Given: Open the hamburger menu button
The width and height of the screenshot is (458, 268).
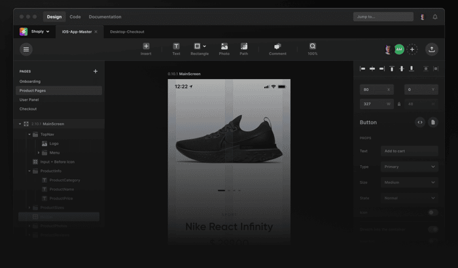Looking at the screenshot, I should (x=26, y=49).
